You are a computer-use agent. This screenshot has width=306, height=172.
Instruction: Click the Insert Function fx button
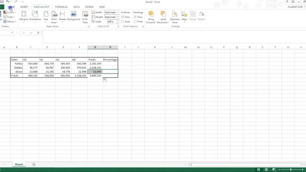[38, 32]
